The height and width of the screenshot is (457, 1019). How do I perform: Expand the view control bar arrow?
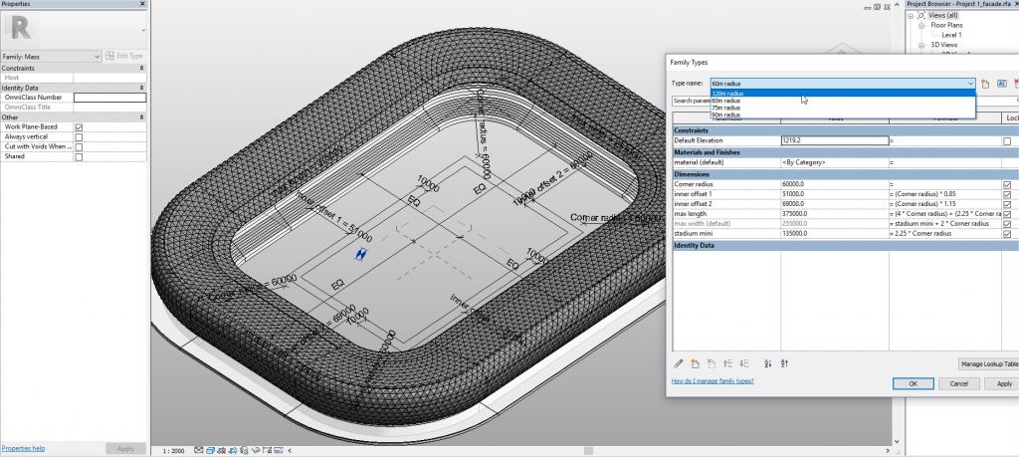click(x=290, y=450)
